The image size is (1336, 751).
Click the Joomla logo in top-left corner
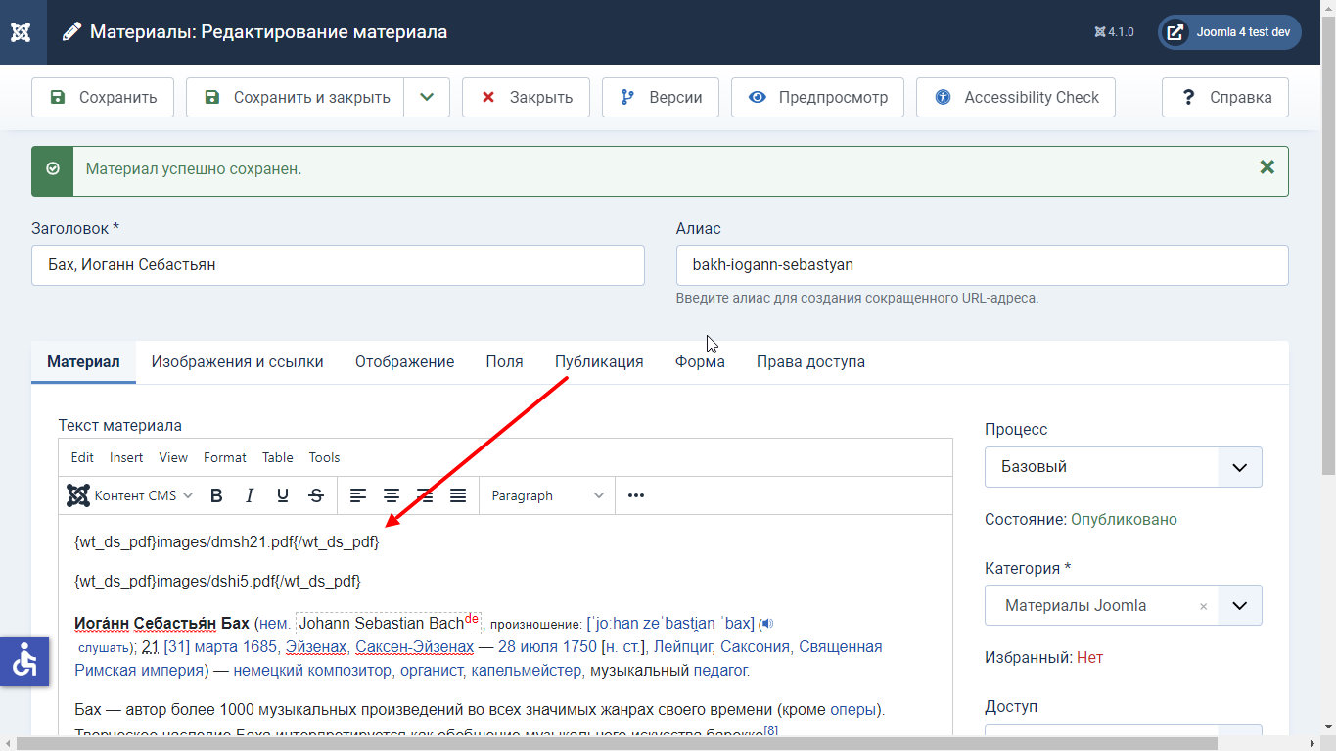pos(21,32)
